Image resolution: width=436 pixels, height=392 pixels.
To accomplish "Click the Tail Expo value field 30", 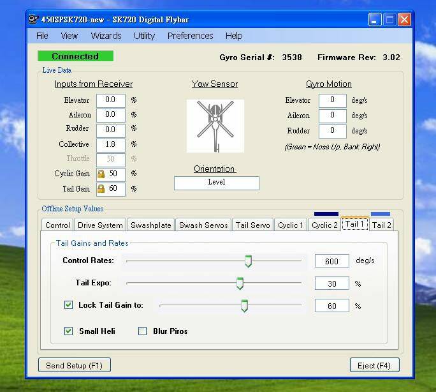I will [x=331, y=283].
